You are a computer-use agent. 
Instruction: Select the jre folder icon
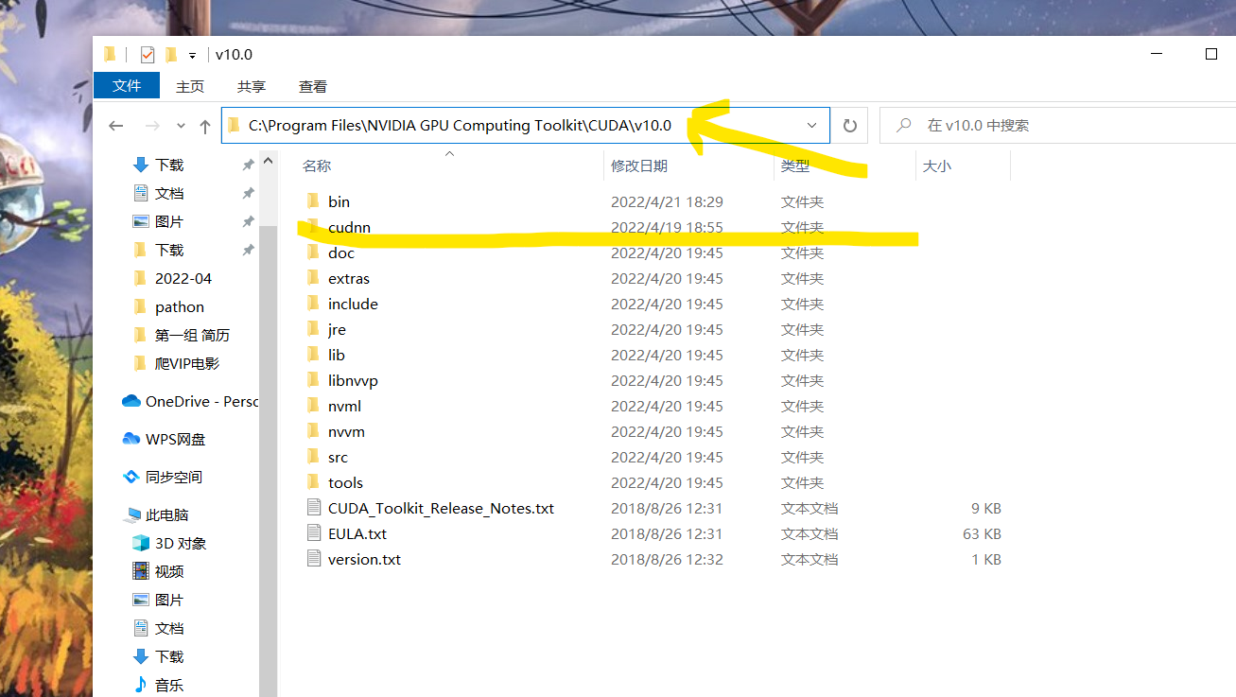(314, 329)
